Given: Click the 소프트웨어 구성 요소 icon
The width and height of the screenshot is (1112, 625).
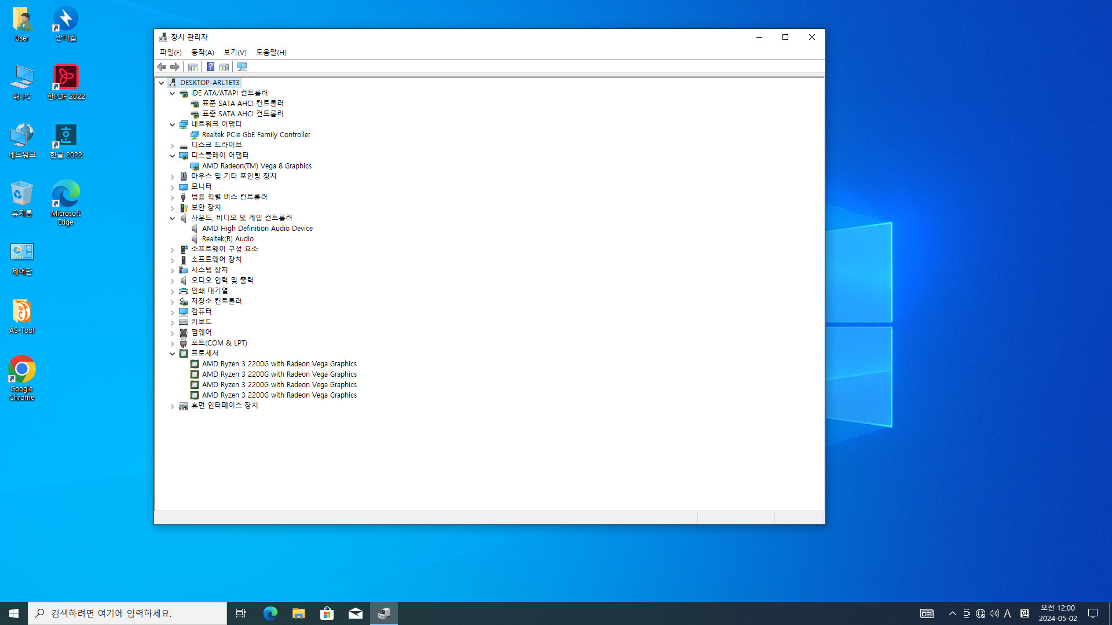Looking at the screenshot, I should coord(184,249).
